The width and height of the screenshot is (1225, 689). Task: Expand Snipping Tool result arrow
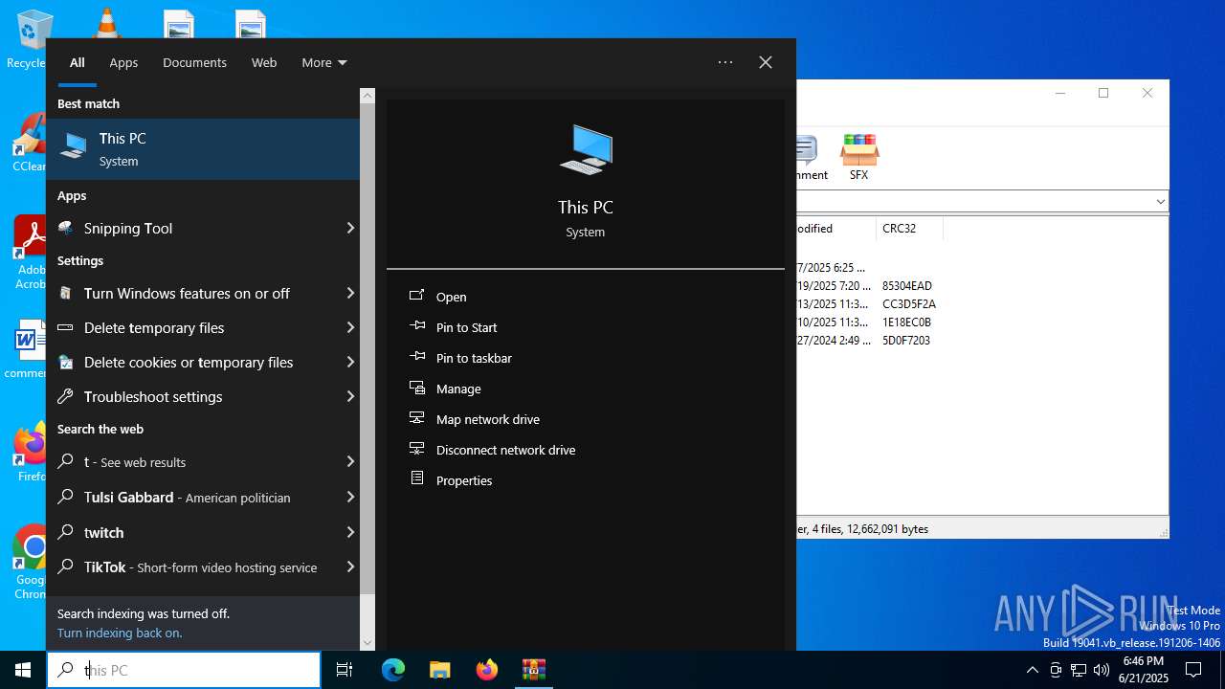coord(350,228)
